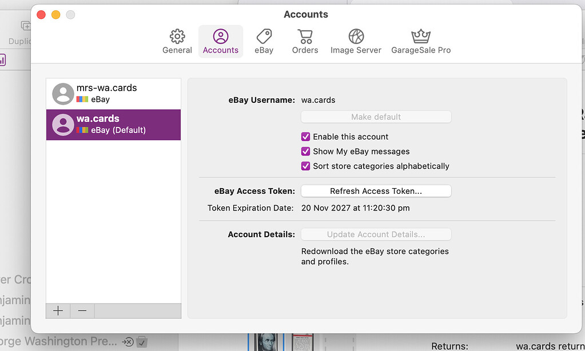Close the Accounts window
The image size is (585, 351).
click(41, 14)
